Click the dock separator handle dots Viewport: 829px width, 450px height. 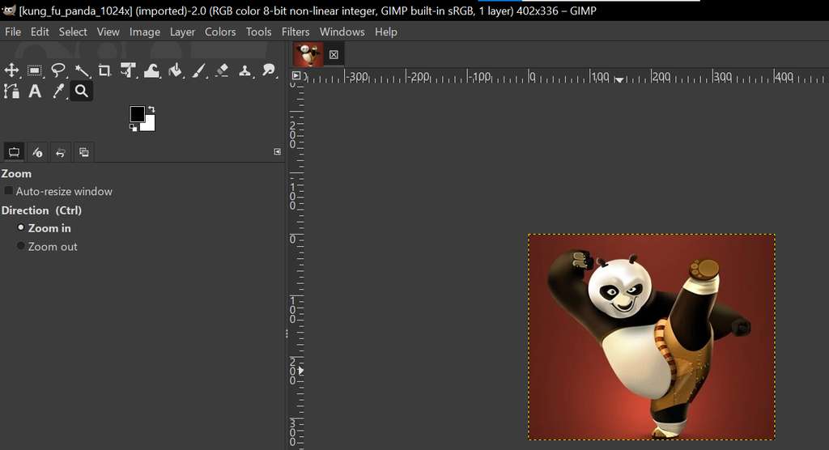coord(287,333)
